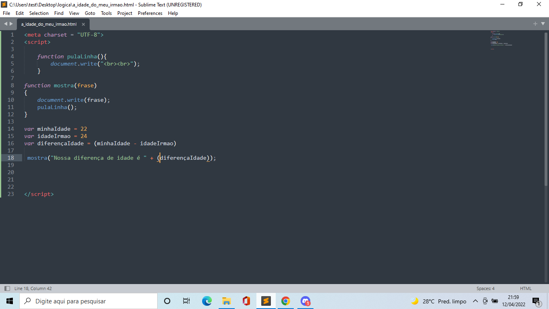Click the minhaIdade variable on line 14
This screenshot has height=309, width=549.
[54, 129]
